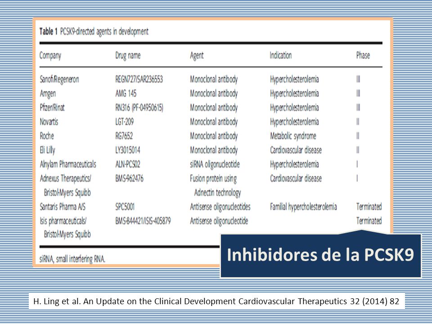Click phase 'III' in the Sanofi/Regeneron row
The height and width of the screenshot is (324, 432).
tap(358, 79)
